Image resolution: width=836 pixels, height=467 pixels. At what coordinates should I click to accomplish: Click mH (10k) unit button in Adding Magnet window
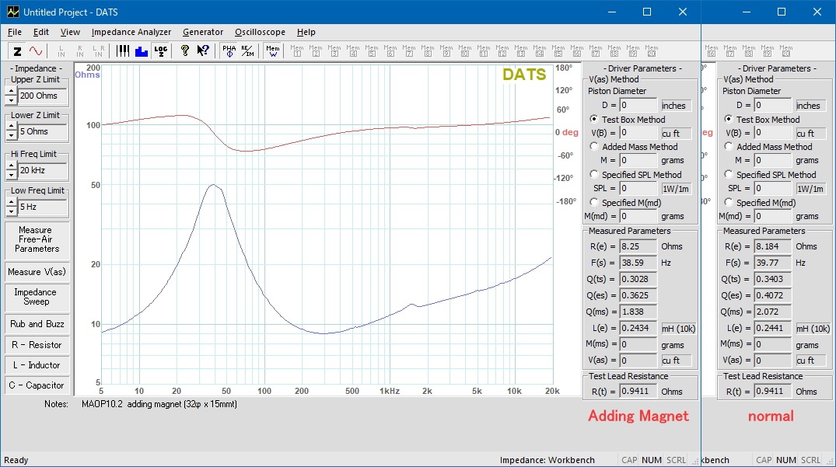[x=679, y=329]
